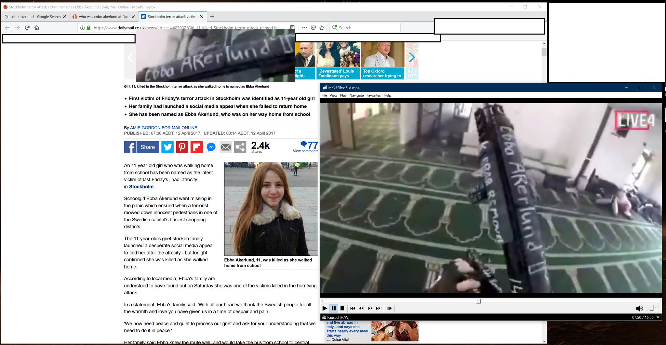Click the Firefox forward arrow
Viewport: 666px width, 345px height.
click(17, 28)
